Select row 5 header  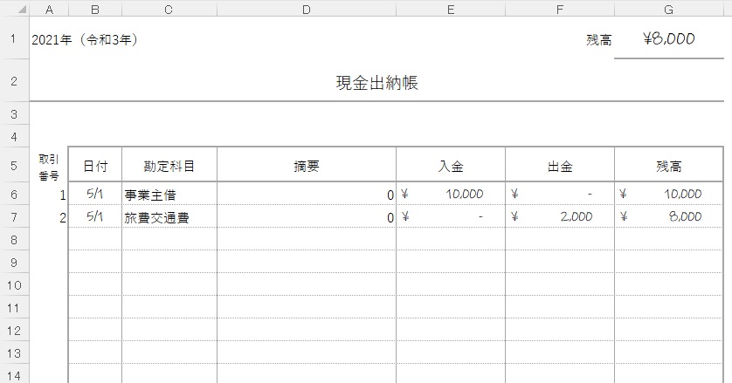tap(14, 165)
